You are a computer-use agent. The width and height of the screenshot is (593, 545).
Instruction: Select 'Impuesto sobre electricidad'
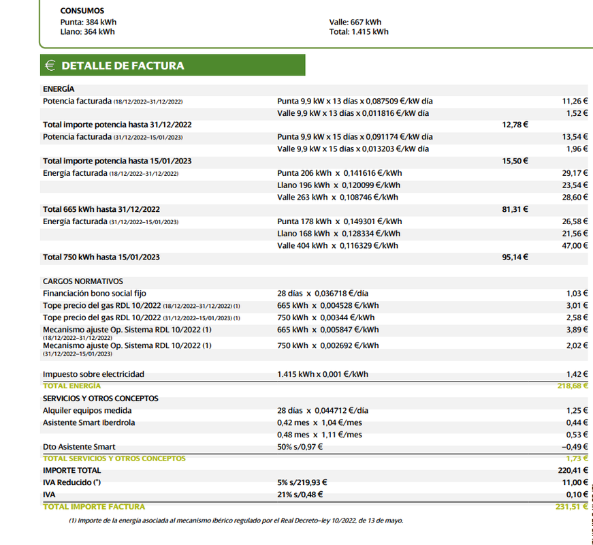93,375
